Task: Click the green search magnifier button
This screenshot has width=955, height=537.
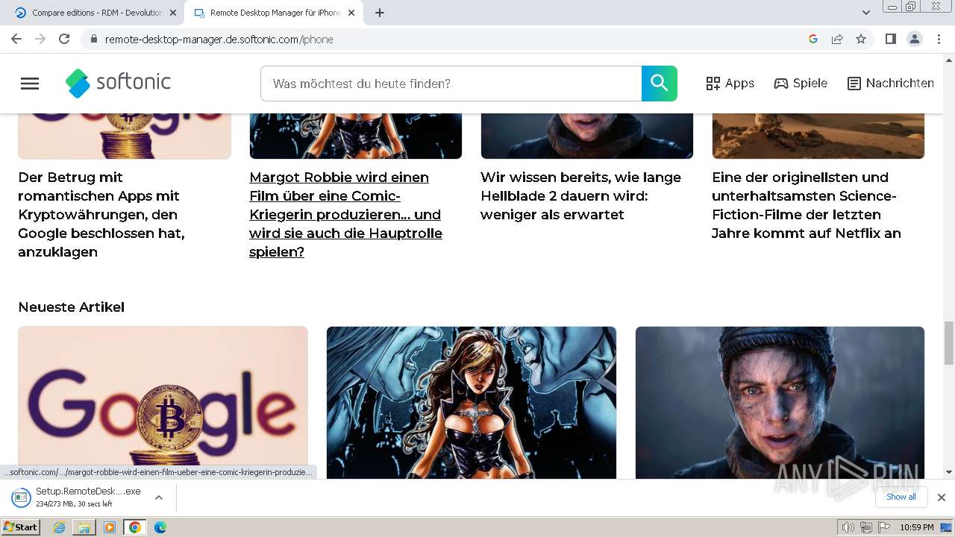Action: 660,84
